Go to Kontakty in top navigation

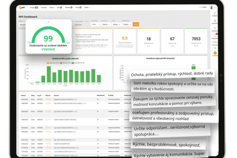(x=44, y=7)
